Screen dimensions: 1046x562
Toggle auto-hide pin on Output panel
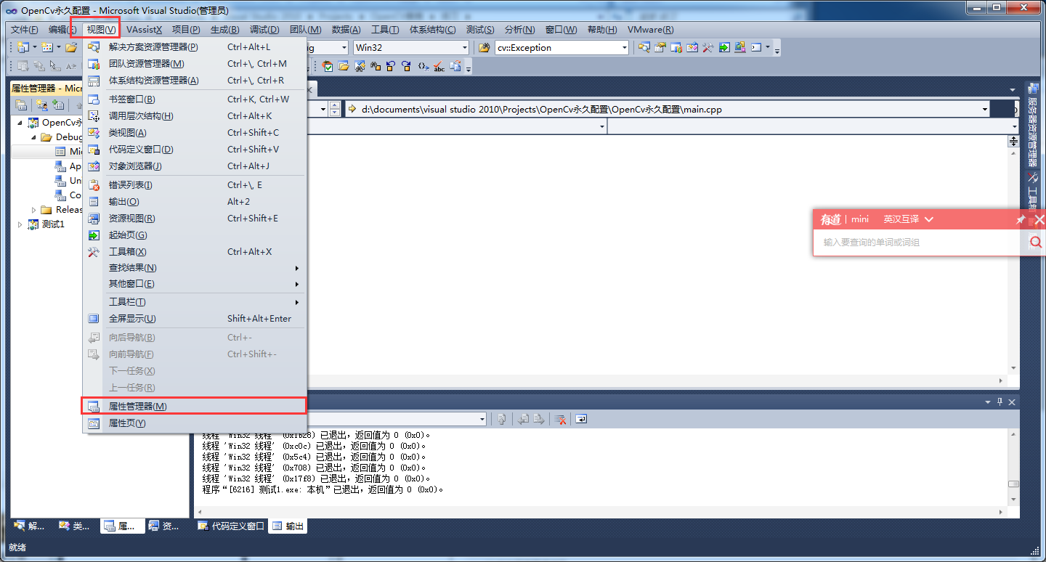tap(1000, 402)
